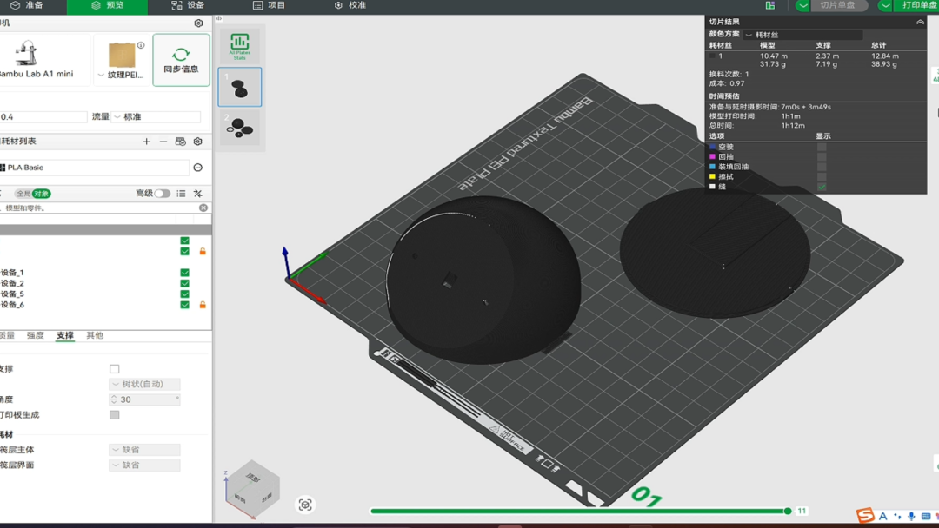This screenshot has height=528, width=939.
Task: Click the edit icon beside PLA Basic
Action: click(198, 168)
